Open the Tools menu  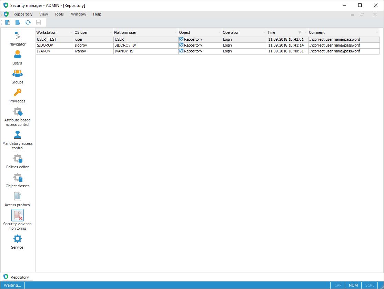59,14
